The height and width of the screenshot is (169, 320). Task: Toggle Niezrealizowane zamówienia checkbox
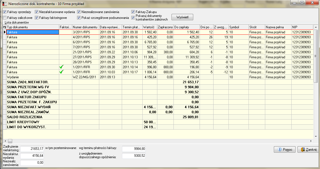click(79, 12)
